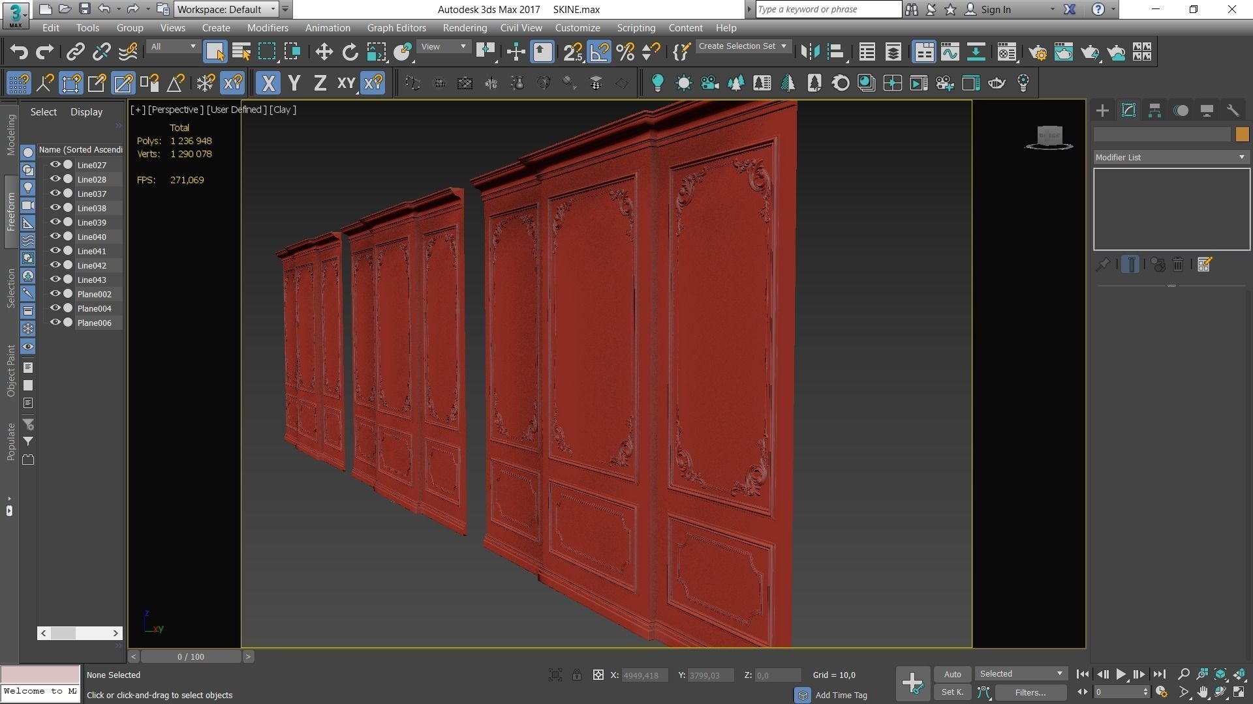This screenshot has width=1253, height=704.
Task: Click the Pin Stack icon
Action: 1103,265
